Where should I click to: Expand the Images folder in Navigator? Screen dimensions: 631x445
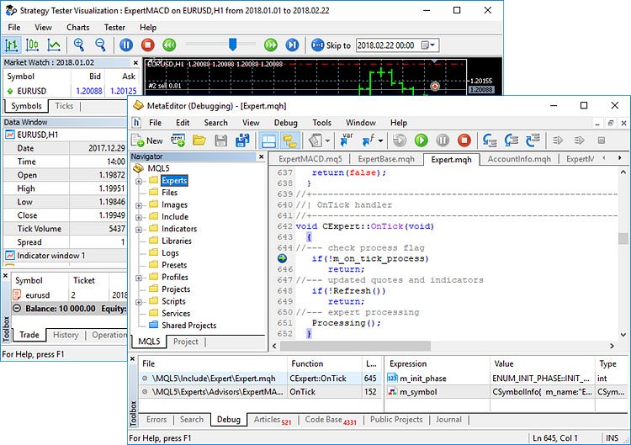(x=139, y=205)
